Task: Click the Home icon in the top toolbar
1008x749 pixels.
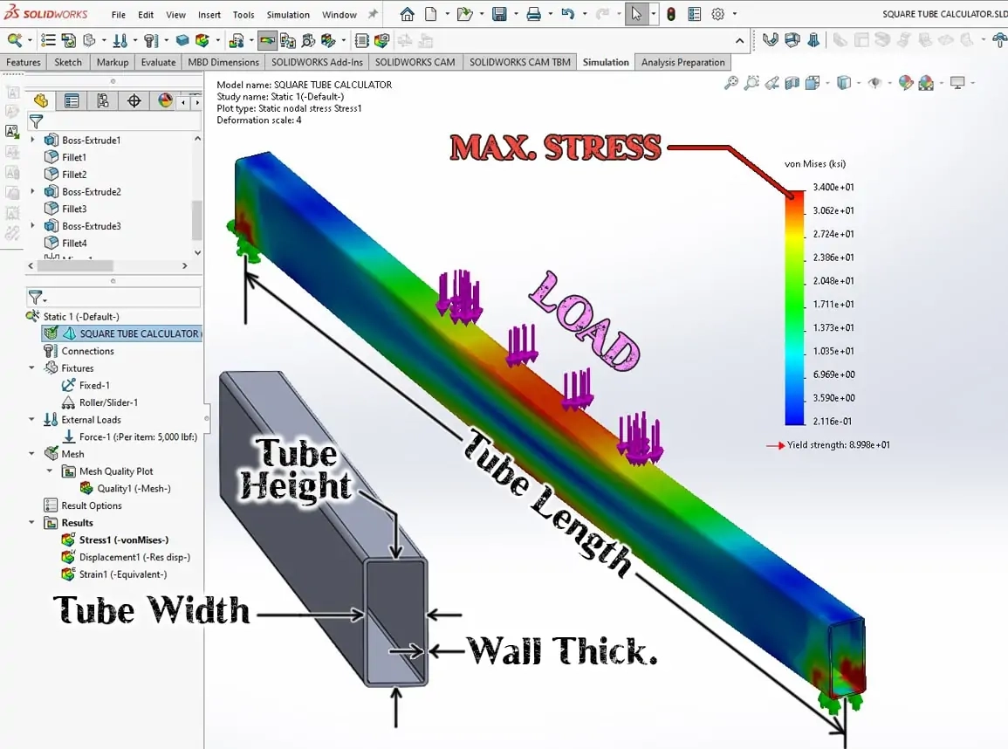Action: 407,14
